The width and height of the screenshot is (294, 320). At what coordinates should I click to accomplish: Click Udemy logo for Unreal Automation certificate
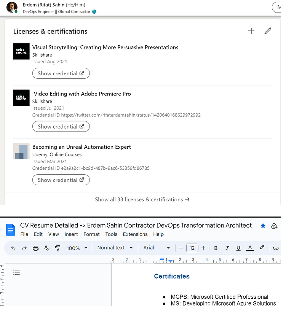[21, 151]
